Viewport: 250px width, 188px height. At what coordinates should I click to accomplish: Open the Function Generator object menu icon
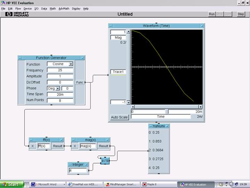click(20, 58)
